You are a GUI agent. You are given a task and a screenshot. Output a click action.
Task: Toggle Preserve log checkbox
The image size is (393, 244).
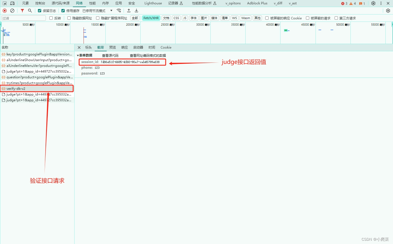(40, 11)
